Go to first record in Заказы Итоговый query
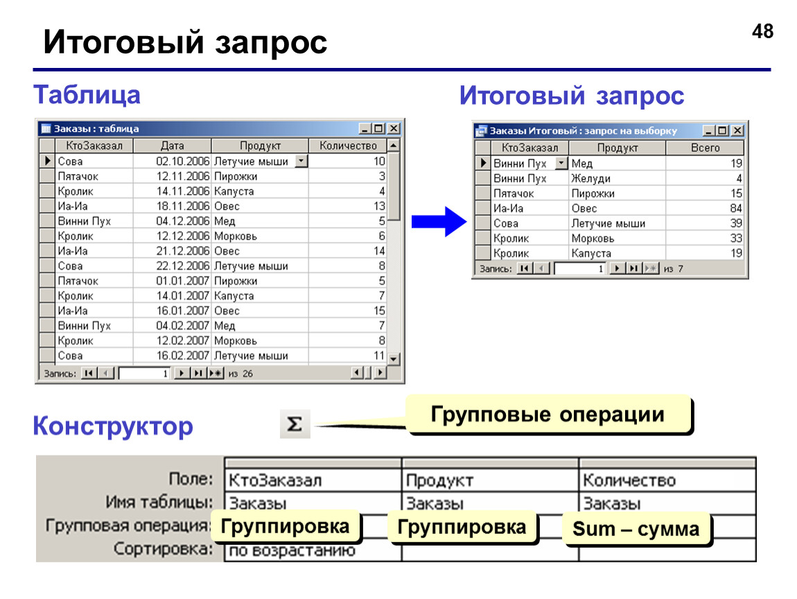This screenshot has height=599, width=797. pyautogui.click(x=525, y=268)
